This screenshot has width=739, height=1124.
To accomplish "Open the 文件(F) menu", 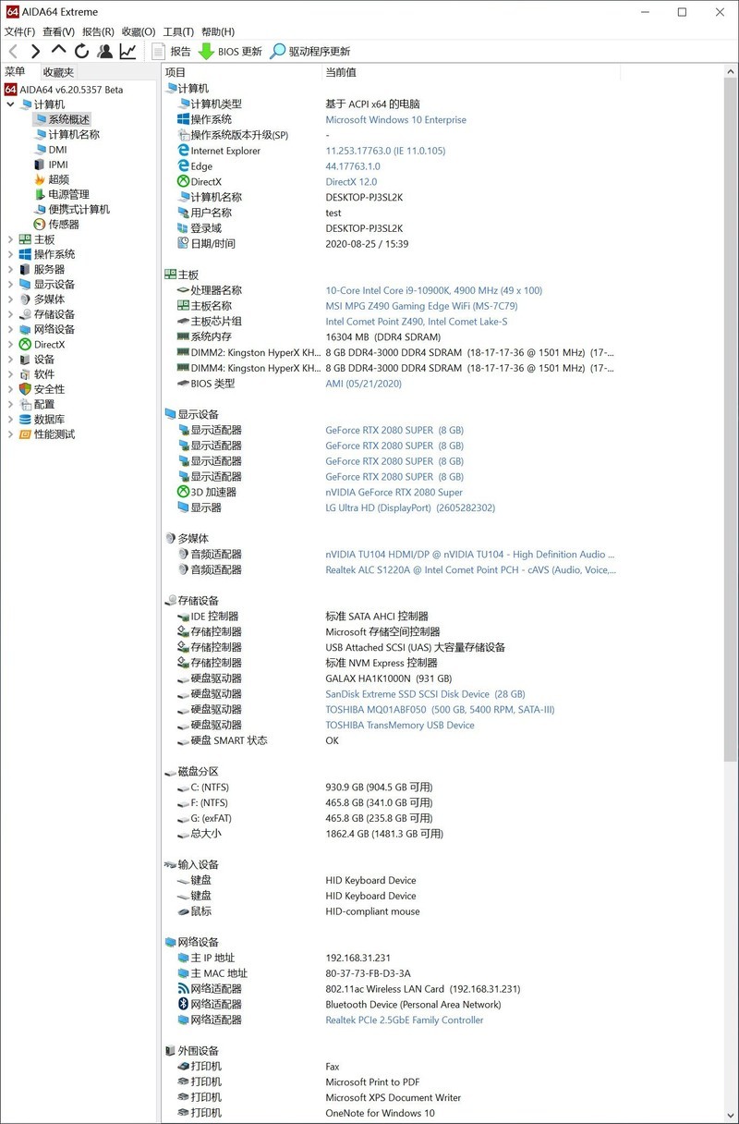I will (x=19, y=31).
